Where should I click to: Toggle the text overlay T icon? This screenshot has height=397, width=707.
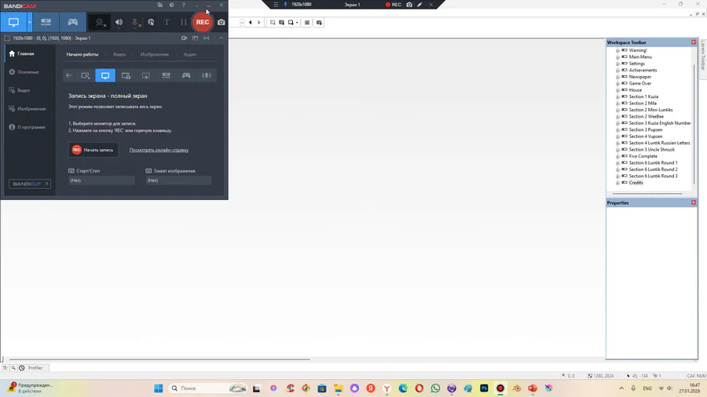pyautogui.click(x=167, y=22)
